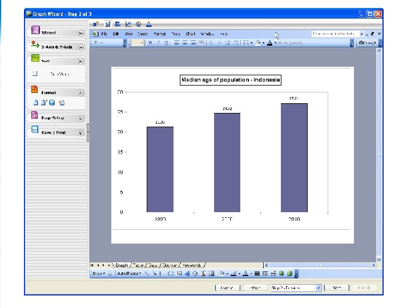Click the Insert WordArt icon in Drawing toolbar

coord(187,273)
